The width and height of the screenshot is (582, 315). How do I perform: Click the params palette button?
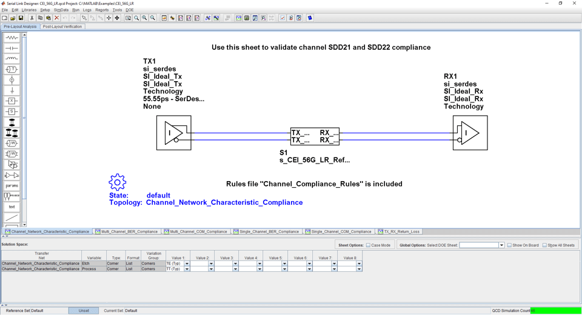(12, 185)
